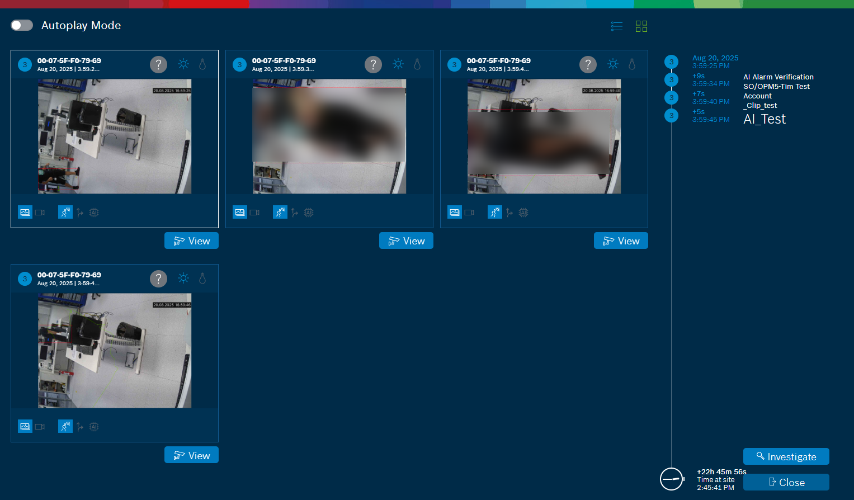
Task: Select timeline marker at 3:59:45 PM
Action: click(671, 115)
